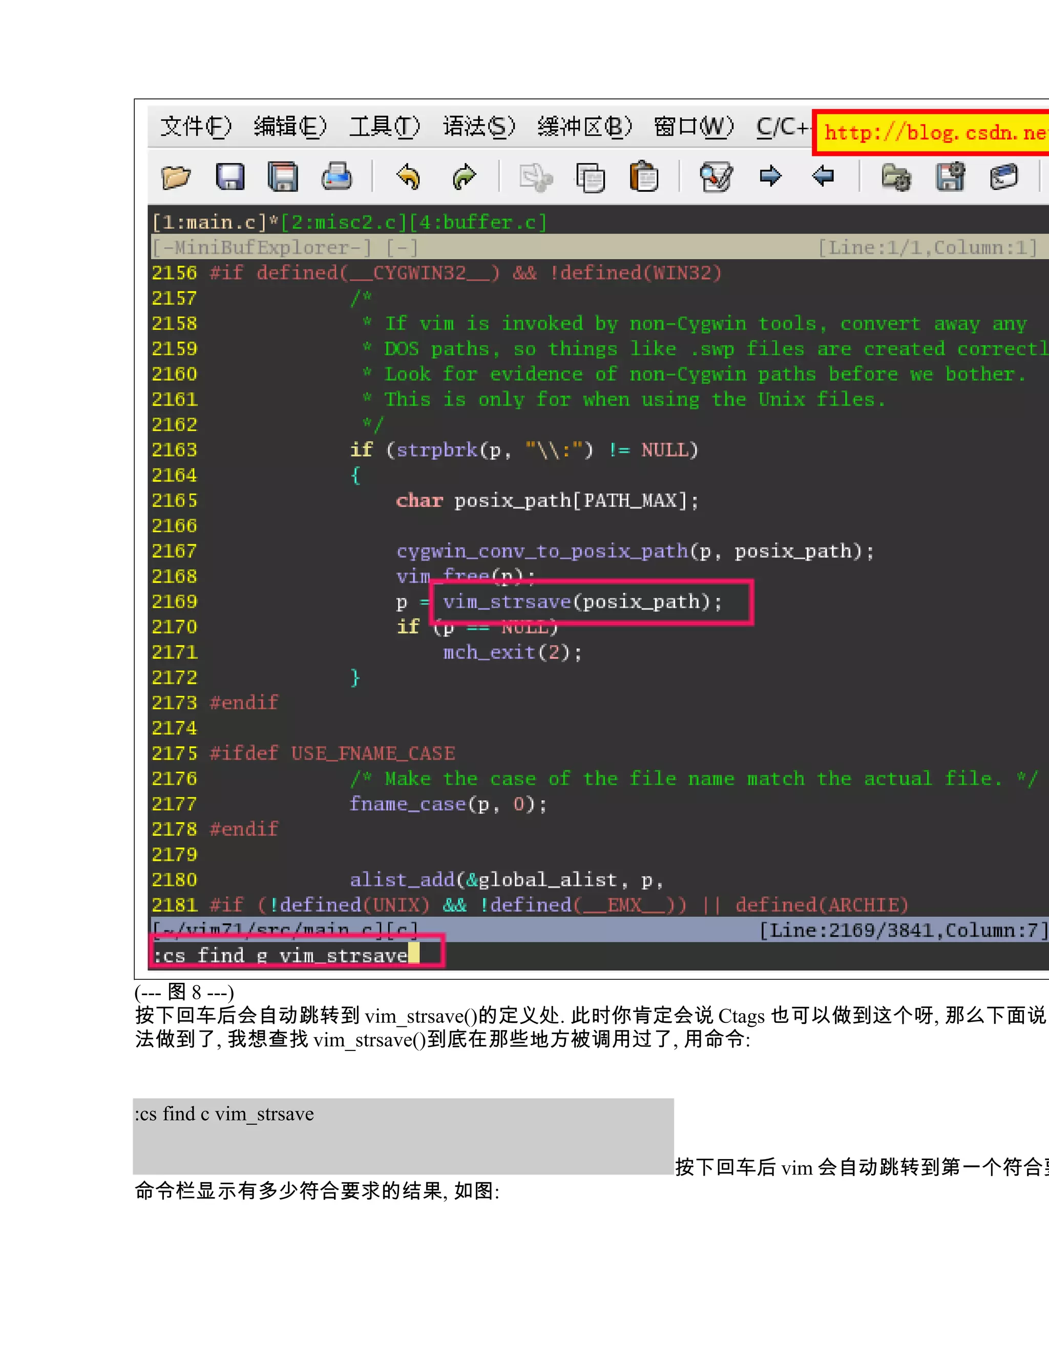Click #endif on line 2173
Image resolution: width=1049 pixels, height=1358 pixels.
point(244,703)
